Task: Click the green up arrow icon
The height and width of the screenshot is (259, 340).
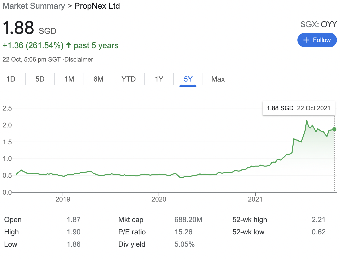Action: click(68, 45)
